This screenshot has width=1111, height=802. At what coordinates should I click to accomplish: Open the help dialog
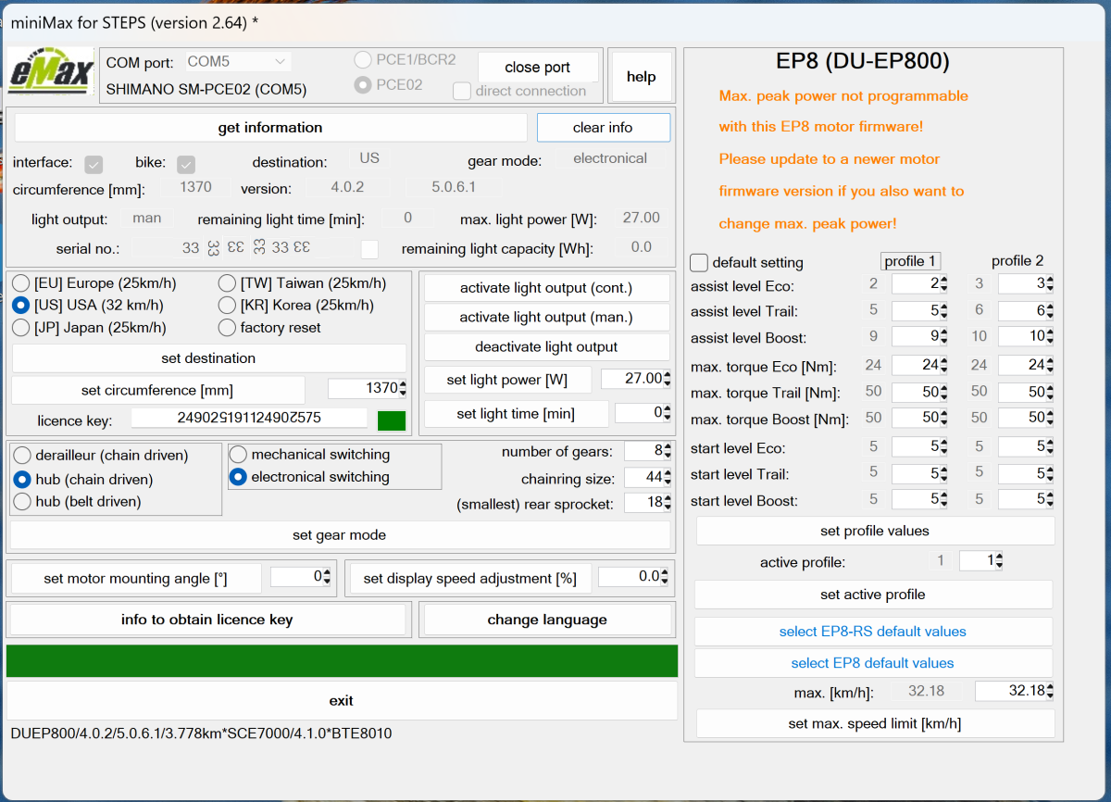click(x=641, y=76)
